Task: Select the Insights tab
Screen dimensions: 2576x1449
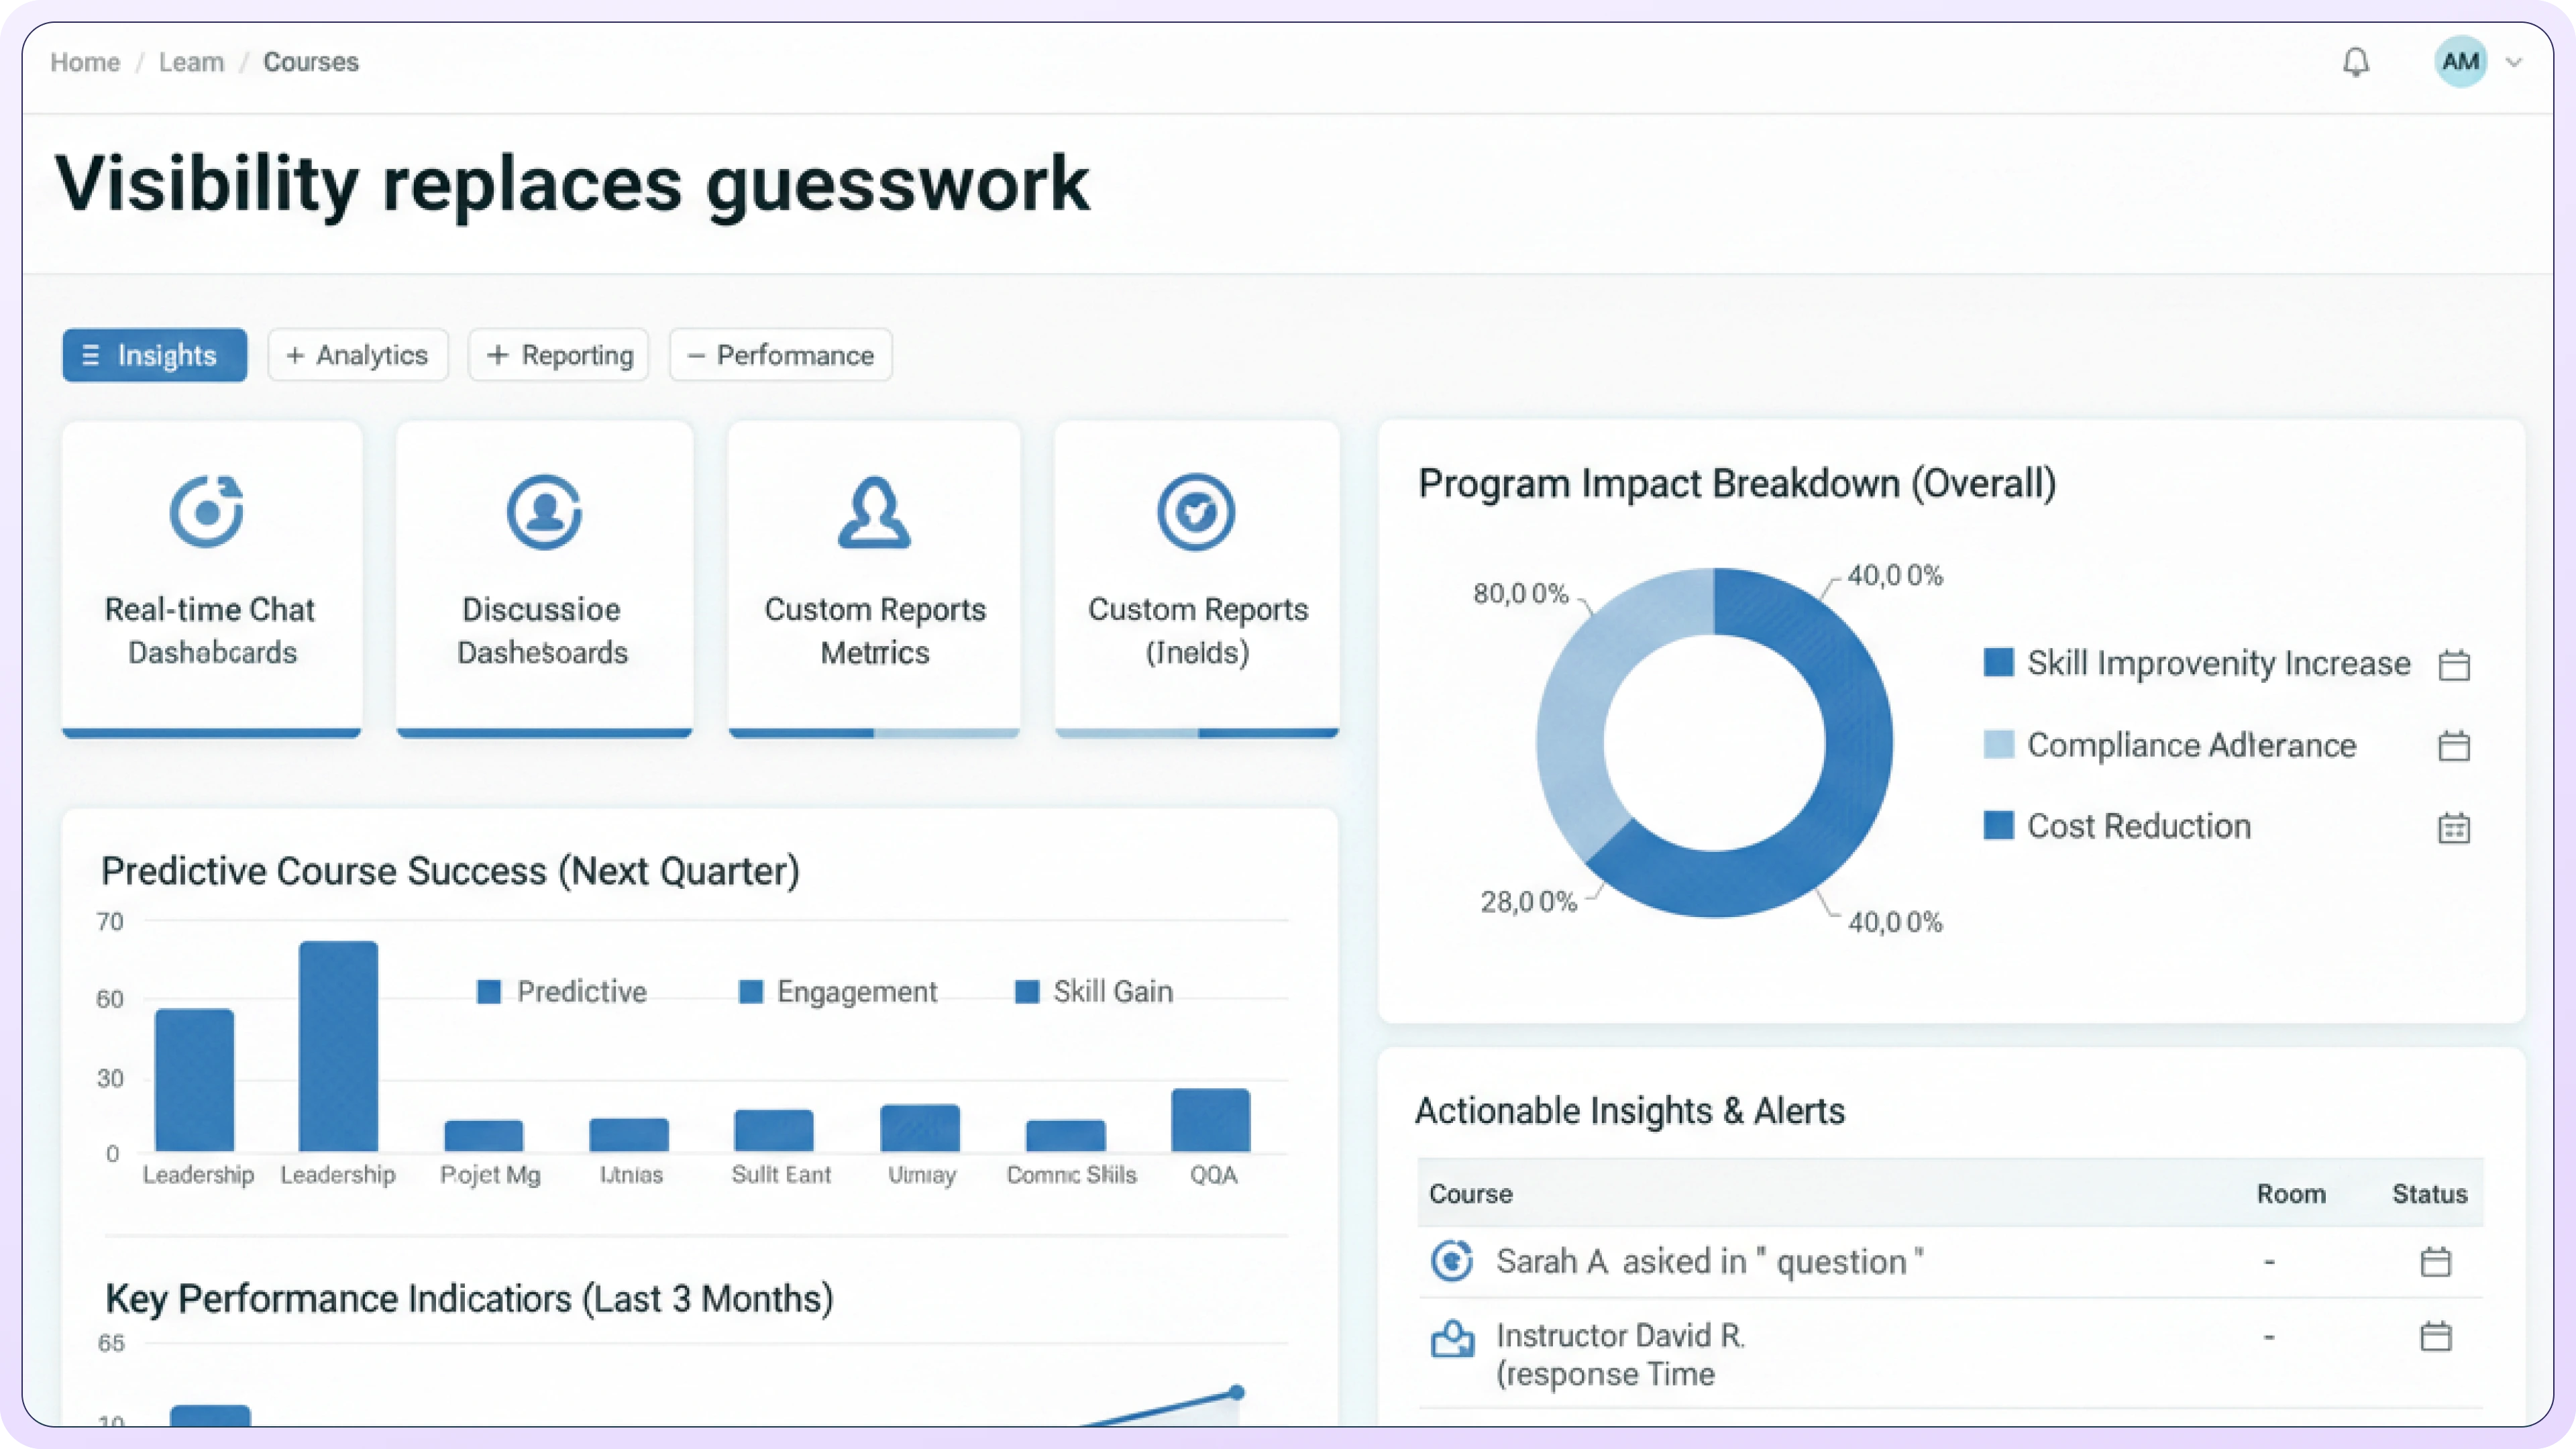Action: [154, 355]
